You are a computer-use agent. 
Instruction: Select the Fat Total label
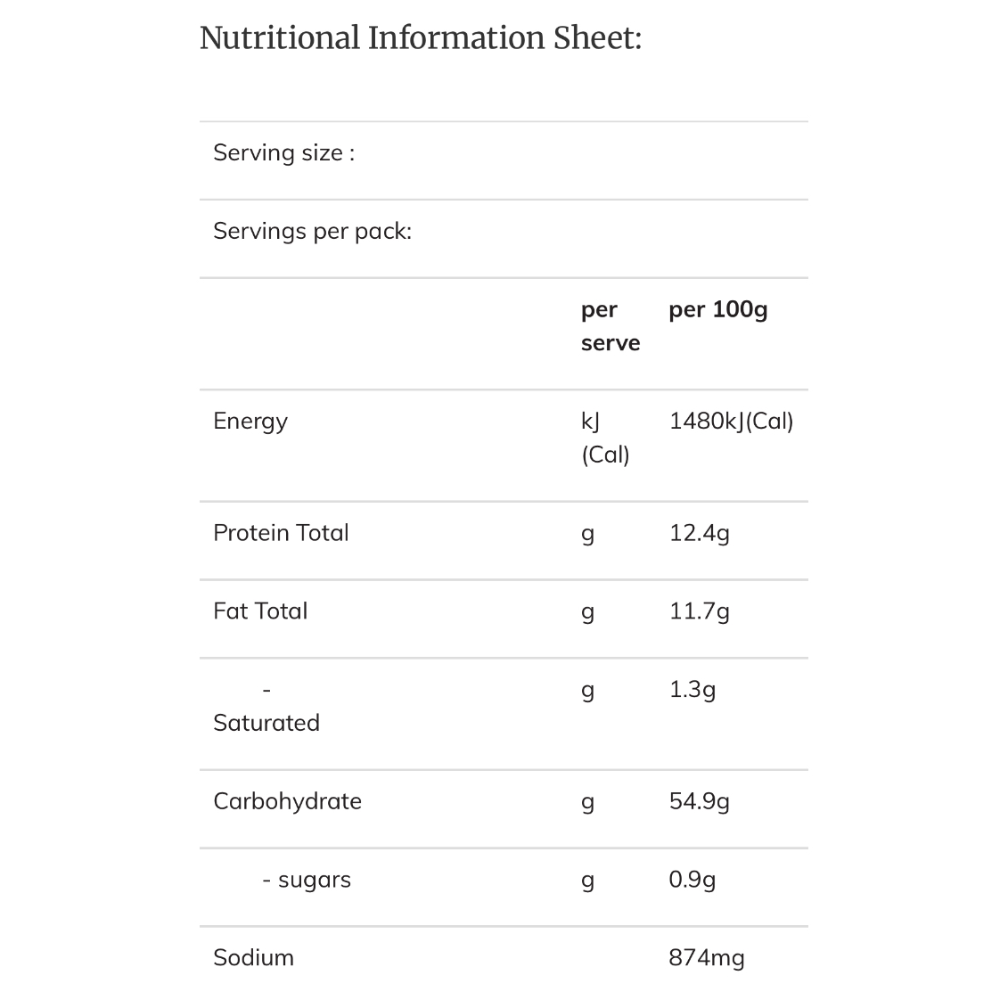pyautogui.click(x=260, y=611)
